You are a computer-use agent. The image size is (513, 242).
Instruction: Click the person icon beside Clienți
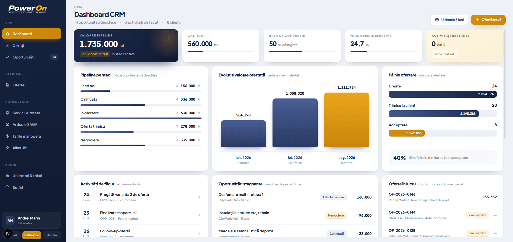pos(8,45)
